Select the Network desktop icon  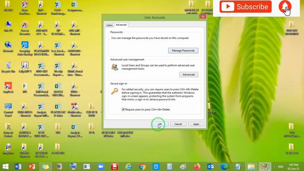[9, 47]
